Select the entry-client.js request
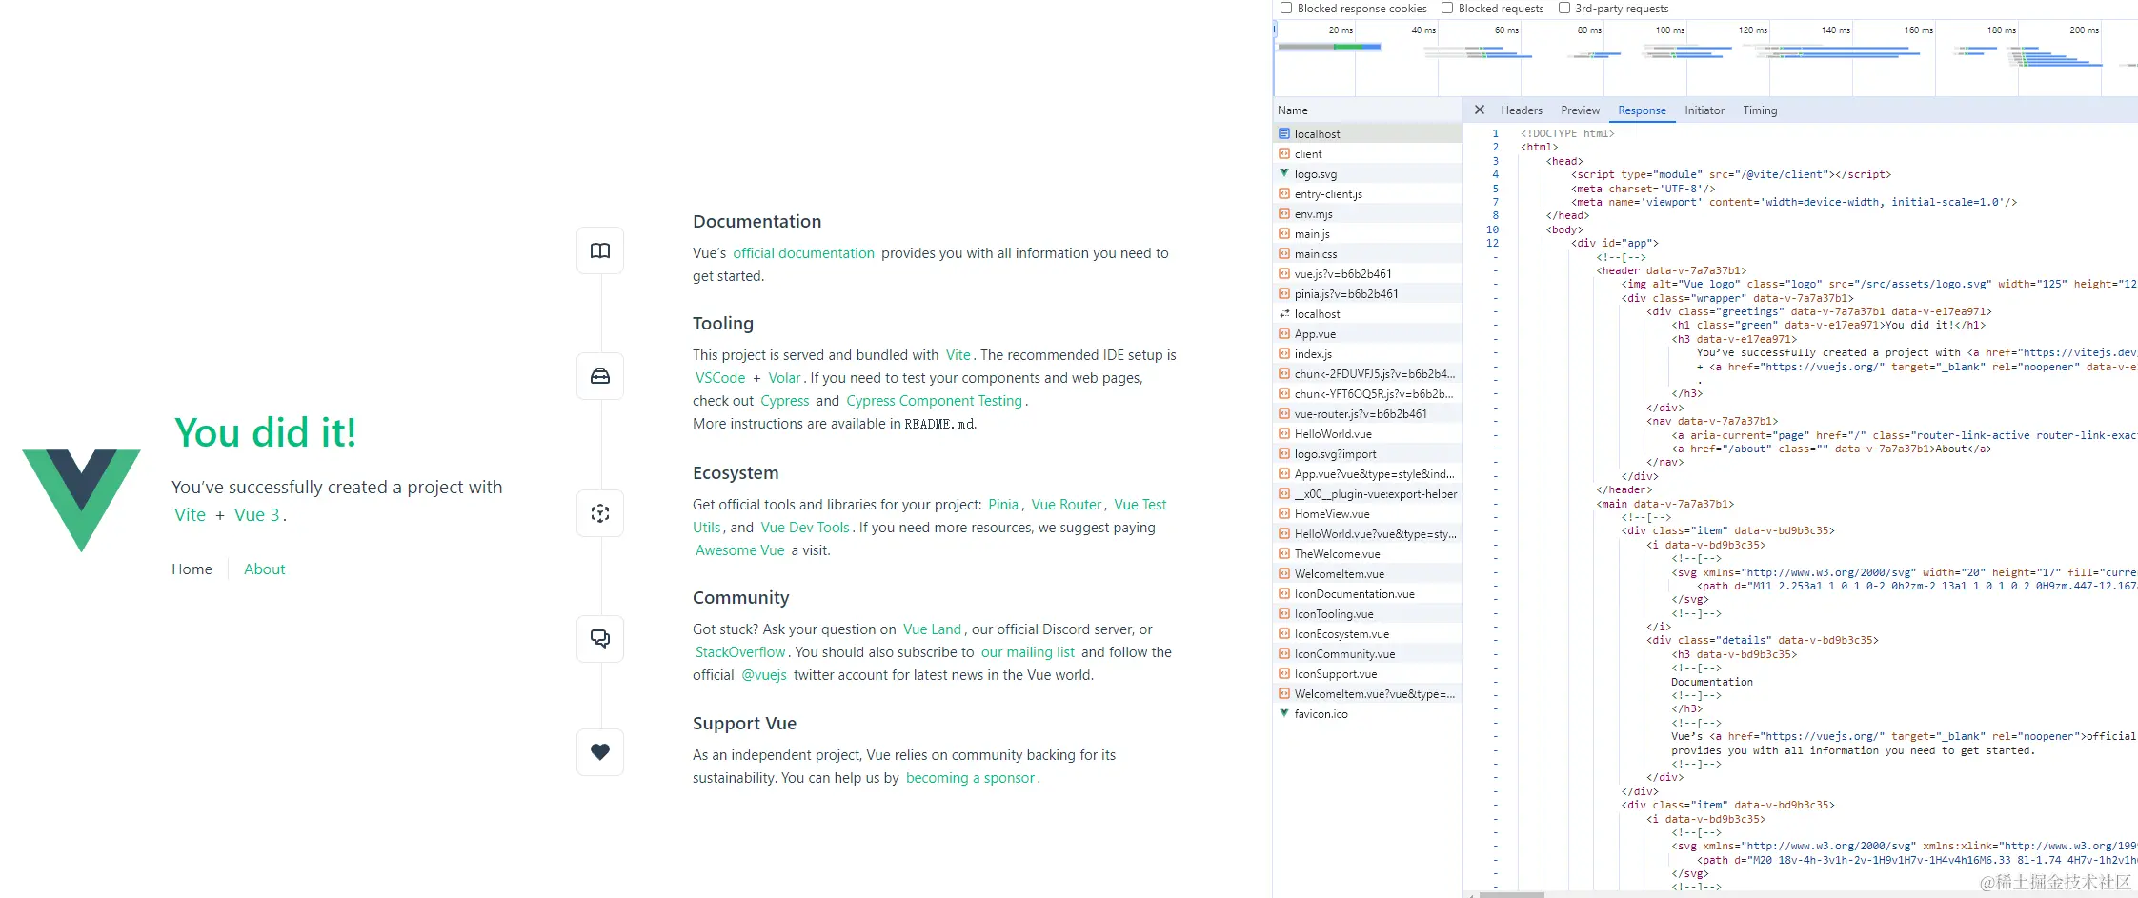 [x=1368, y=194]
